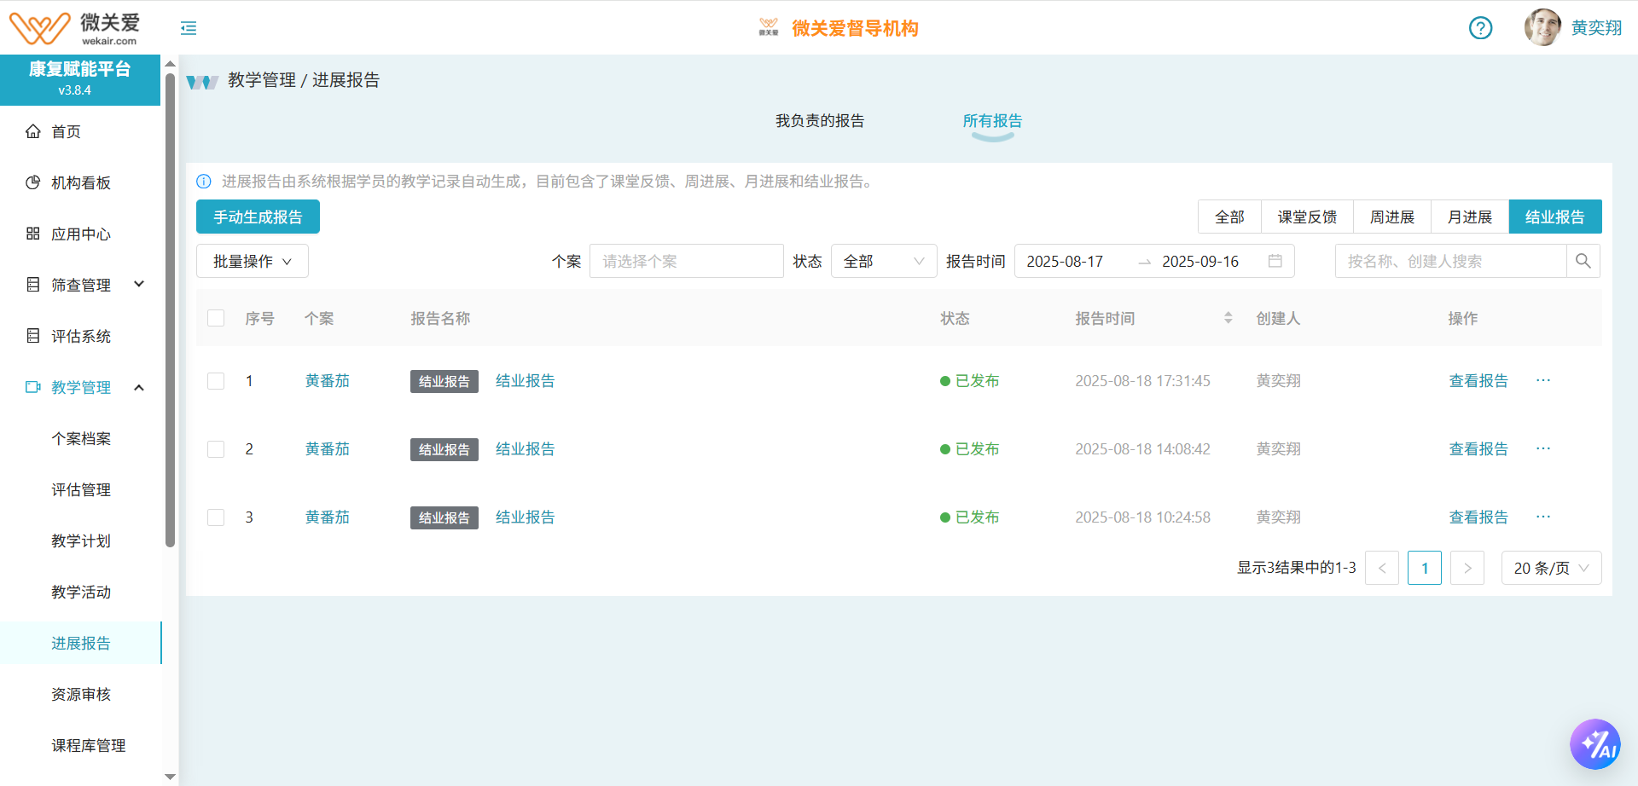
Task: Open more actions for row 1 report
Action: (1542, 380)
